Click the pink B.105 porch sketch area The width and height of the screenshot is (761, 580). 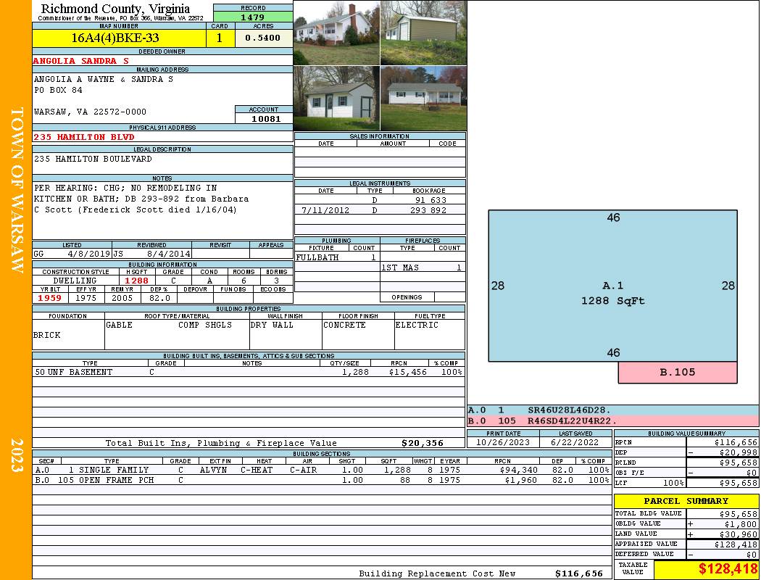[678, 372]
